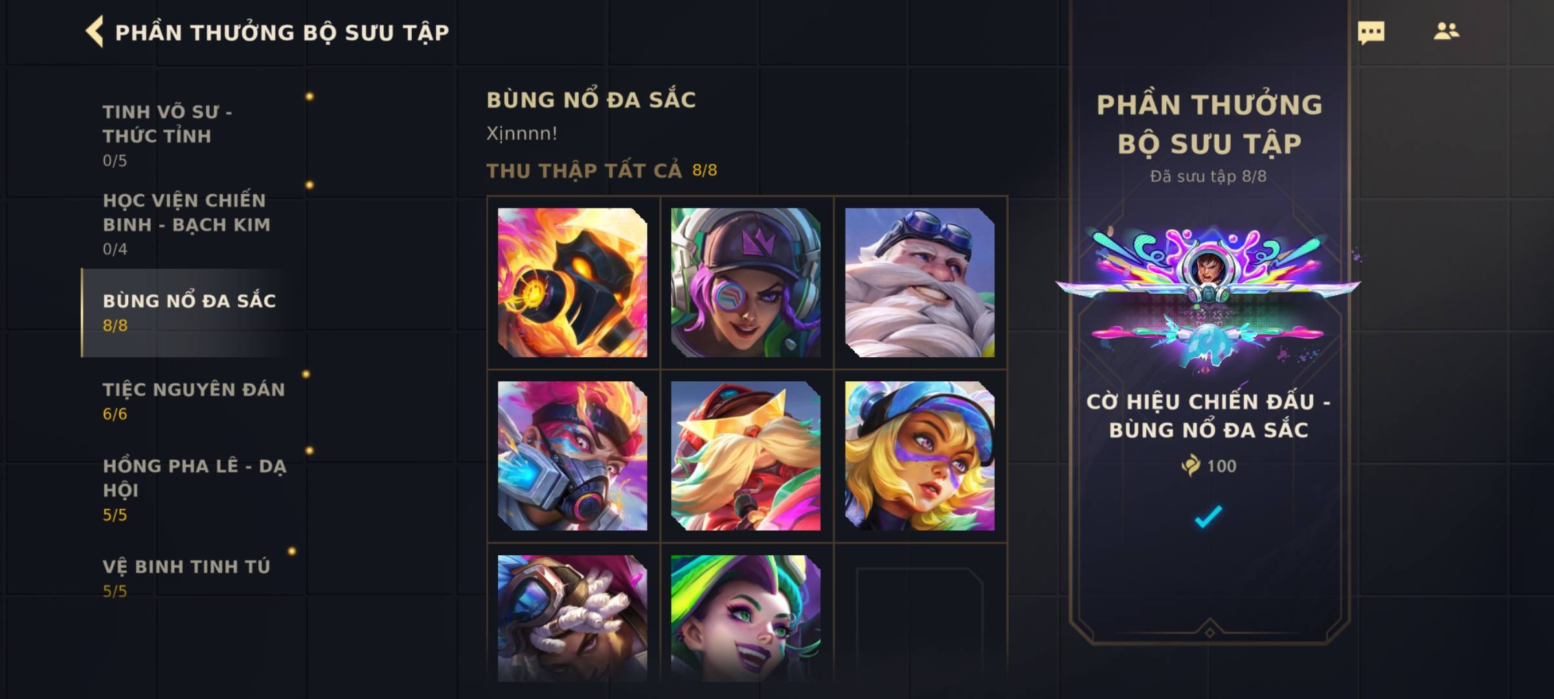Screen dimensions: 1554x699
Task: Select the blonde girl blue cap icon
Action: pos(919,456)
